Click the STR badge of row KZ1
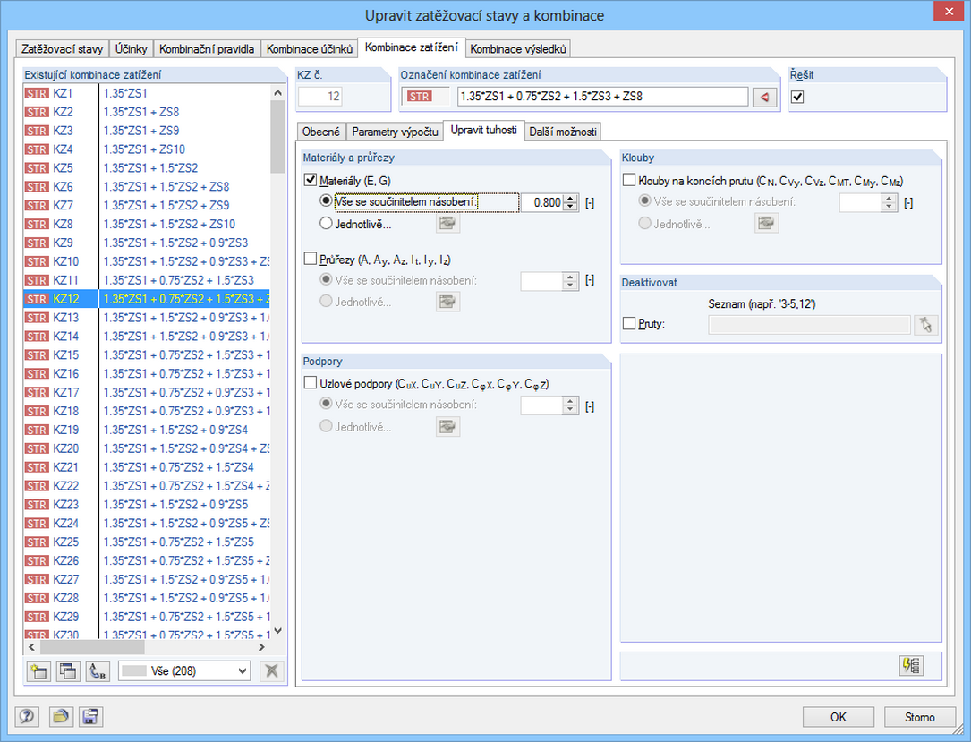This screenshot has width=971, height=742. click(37, 93)
